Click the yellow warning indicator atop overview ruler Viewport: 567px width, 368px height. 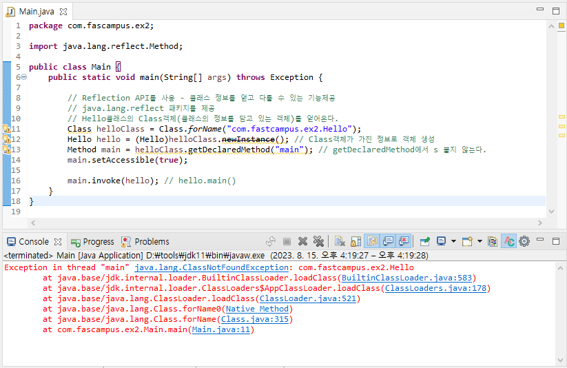[561, 25]
